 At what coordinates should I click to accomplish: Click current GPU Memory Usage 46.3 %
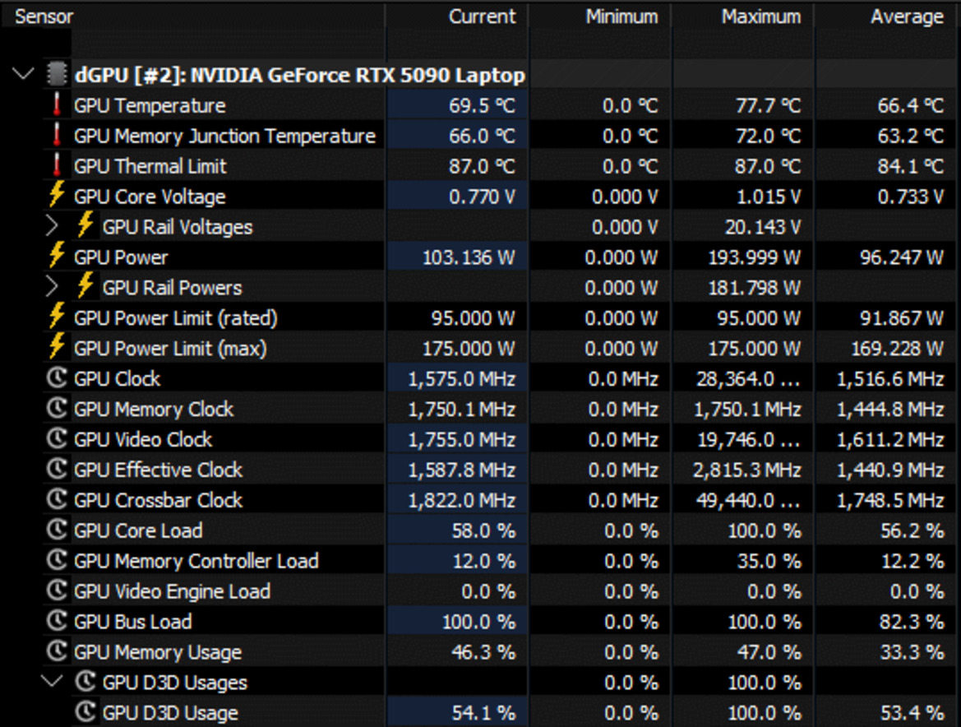point(483,652)
